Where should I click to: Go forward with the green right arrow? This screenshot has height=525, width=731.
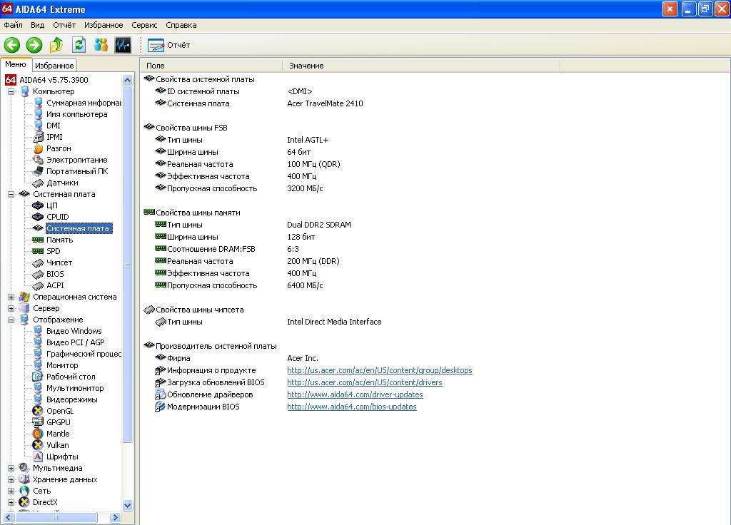tap(34, 45)
